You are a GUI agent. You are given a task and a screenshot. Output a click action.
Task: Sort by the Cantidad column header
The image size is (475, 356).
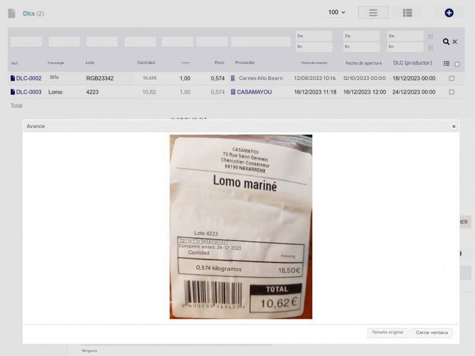[x=146, y=63]
